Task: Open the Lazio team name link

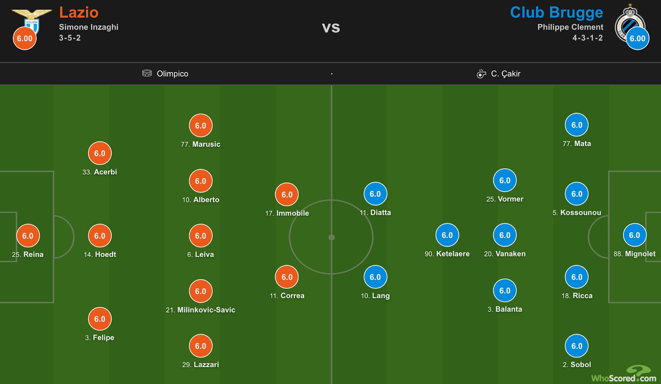Action: tap(79, 12)
